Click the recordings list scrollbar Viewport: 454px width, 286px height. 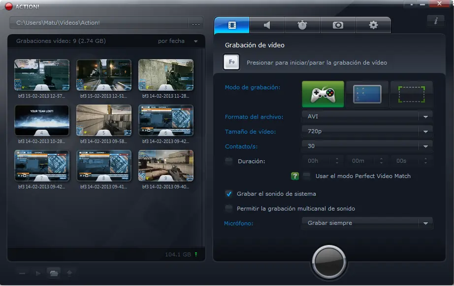[x=203, y=147]
